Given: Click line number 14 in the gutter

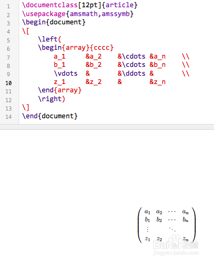Looking at the screenshot, I should 8,117.
